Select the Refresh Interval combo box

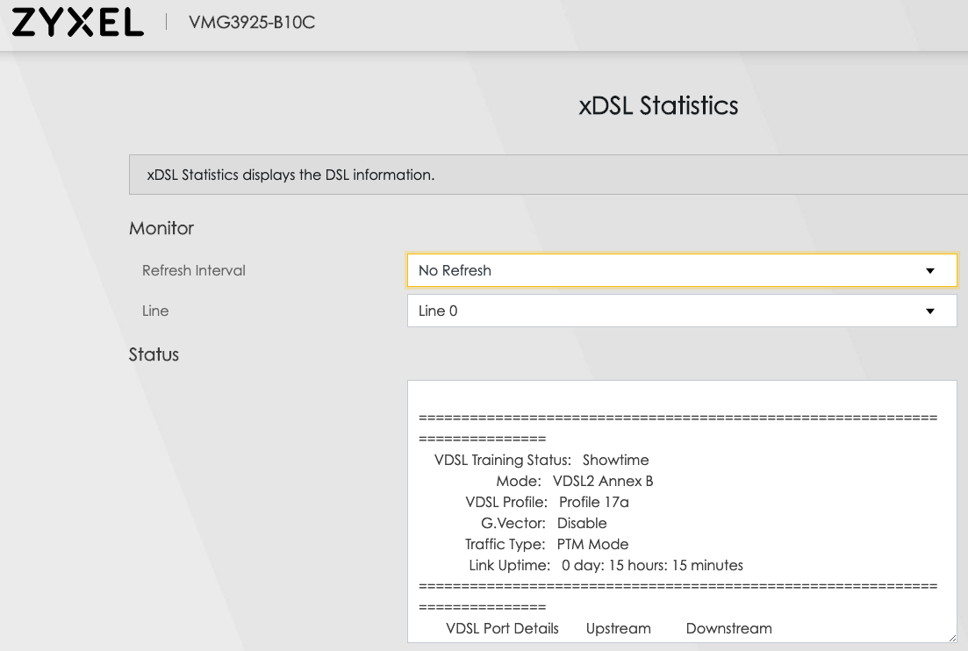point(681,270)
